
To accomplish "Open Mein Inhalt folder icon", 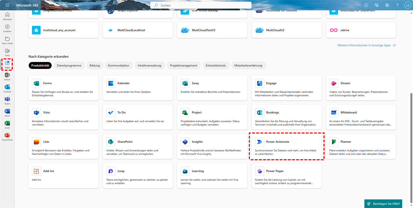I will click(x=7, y=40).
